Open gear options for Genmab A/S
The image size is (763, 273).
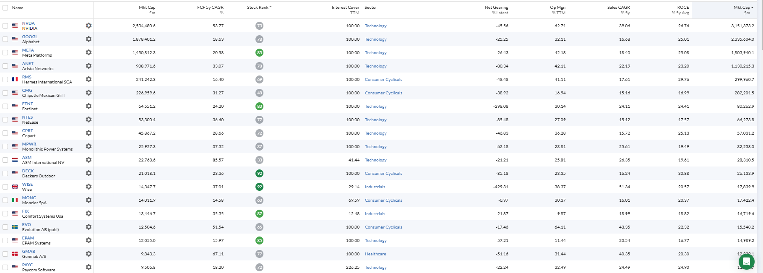89,254
